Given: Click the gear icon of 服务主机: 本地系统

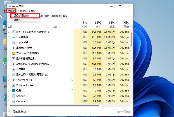Looking at the screenshot, I should (x=14, y=32).
